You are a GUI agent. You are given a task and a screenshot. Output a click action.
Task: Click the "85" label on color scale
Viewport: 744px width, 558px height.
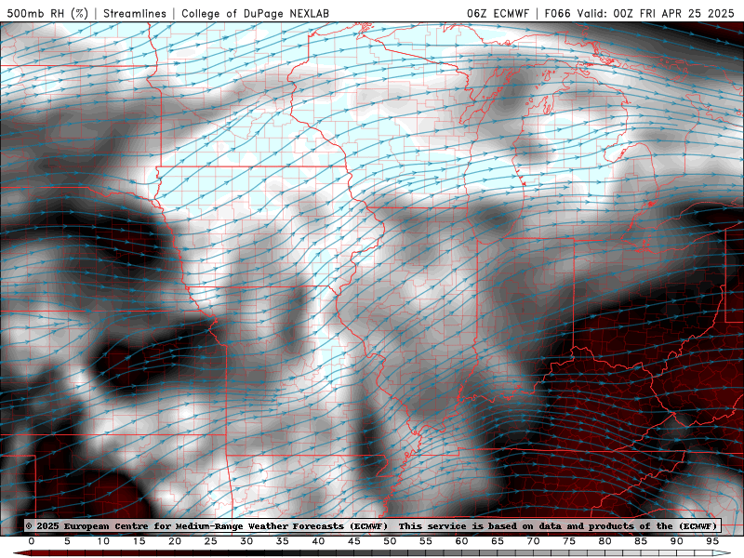[641, 541]
